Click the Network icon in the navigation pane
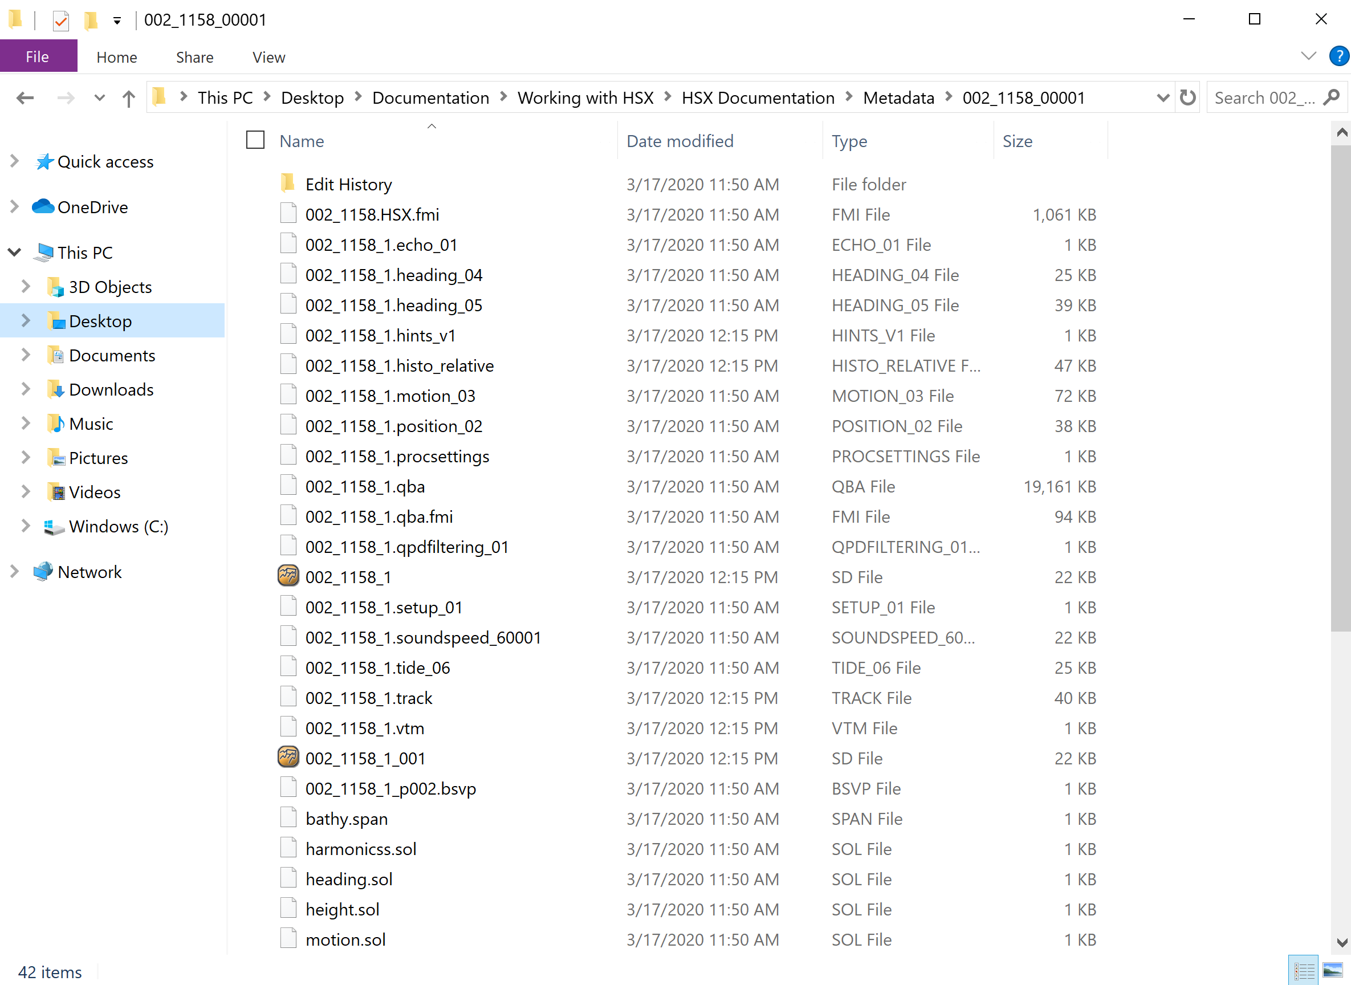1351x985 pixels. pyautogui.click(x=43, y=572)
